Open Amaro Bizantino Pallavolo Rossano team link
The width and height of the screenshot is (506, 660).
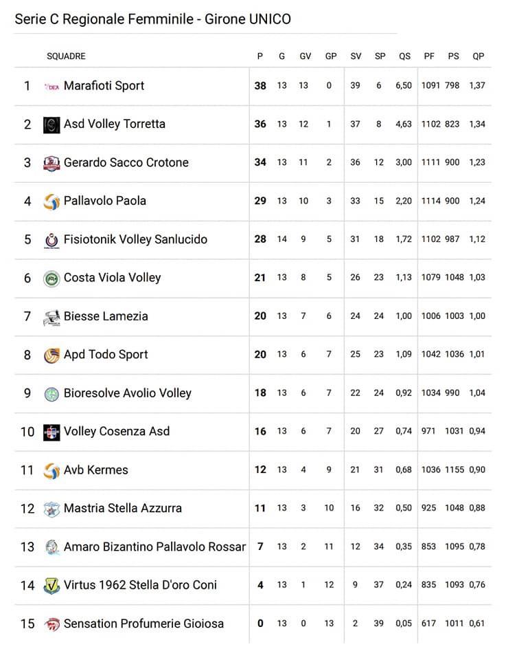click(x=154, y=547)
